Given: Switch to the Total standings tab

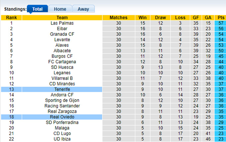Looking at the screenshot, I should tap(37, 9).
